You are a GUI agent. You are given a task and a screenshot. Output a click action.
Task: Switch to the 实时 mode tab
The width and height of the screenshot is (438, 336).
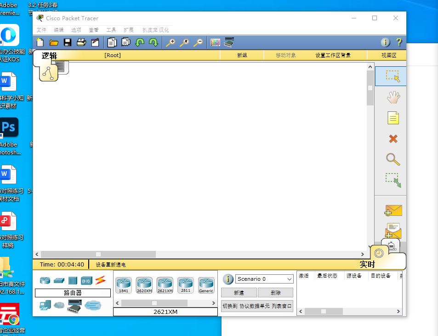(x=367, y=264)
